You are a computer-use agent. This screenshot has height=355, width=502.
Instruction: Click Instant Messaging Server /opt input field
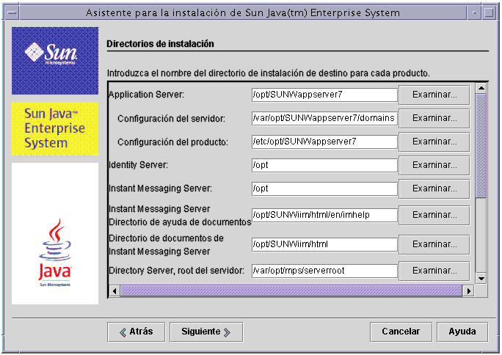click(x=324, y=189)
